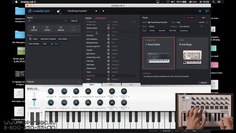Click the Clear All button
Screen dimensions: 236x133
pos(74,21)
